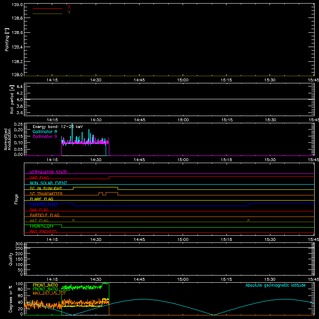The width and height of the screenshot is (319, 319).
Task: Click the 128.8 tick label
Action: click(17, 18)
